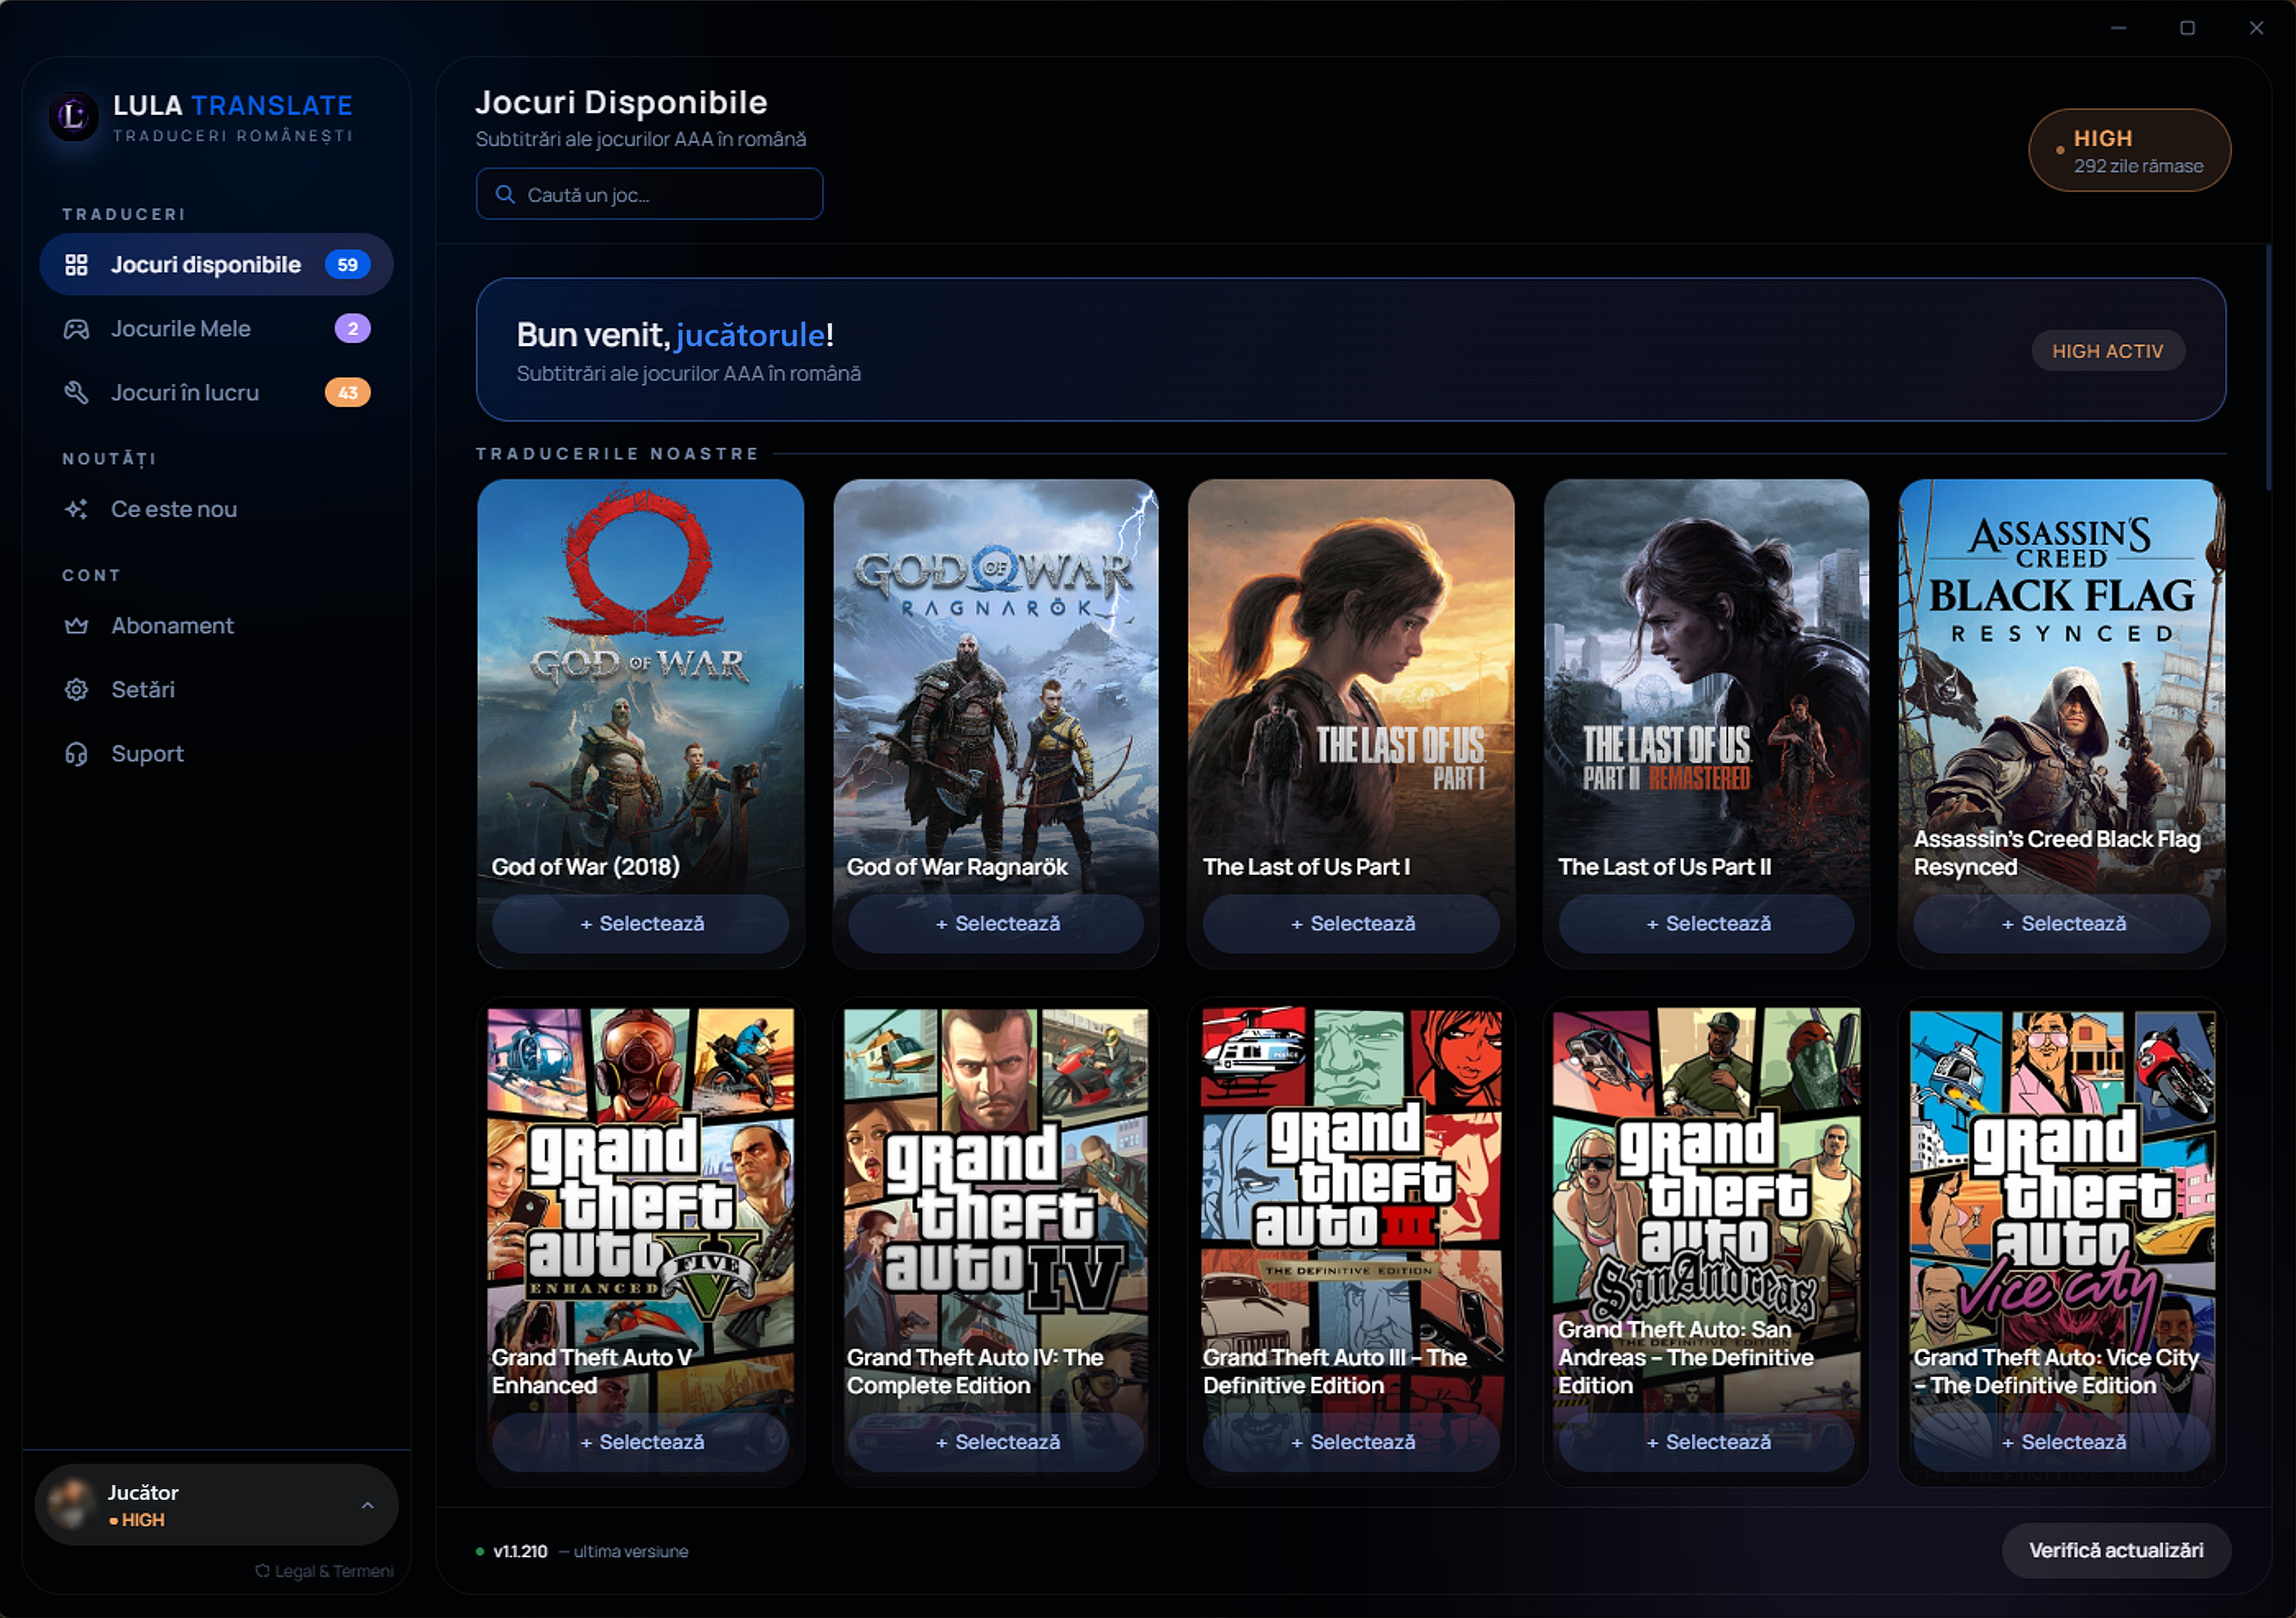Click the Lula Translate logo icon
Image resolution: width=2296 pixels, height=1618 pixels.
point(73,117)
